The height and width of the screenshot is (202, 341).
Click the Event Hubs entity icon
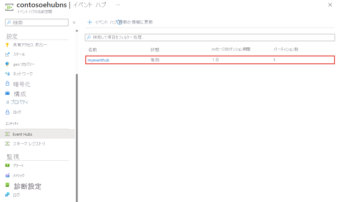pyautogui.click(x=8, y=134)
